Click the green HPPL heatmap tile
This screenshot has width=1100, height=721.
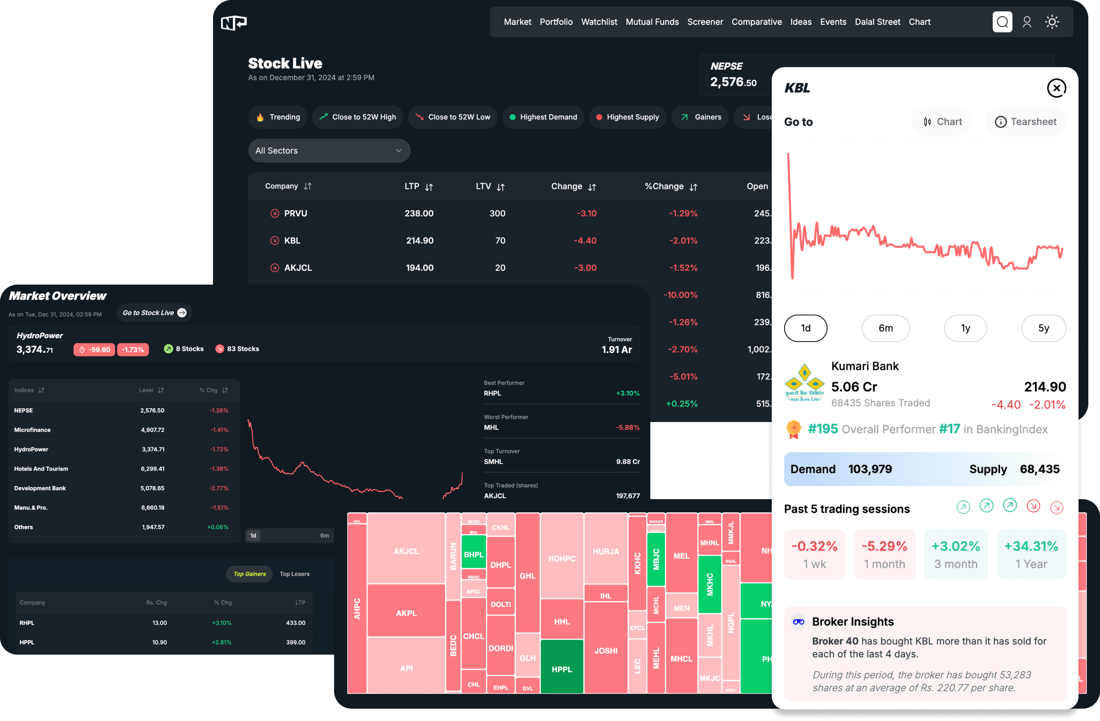[562, 666]
